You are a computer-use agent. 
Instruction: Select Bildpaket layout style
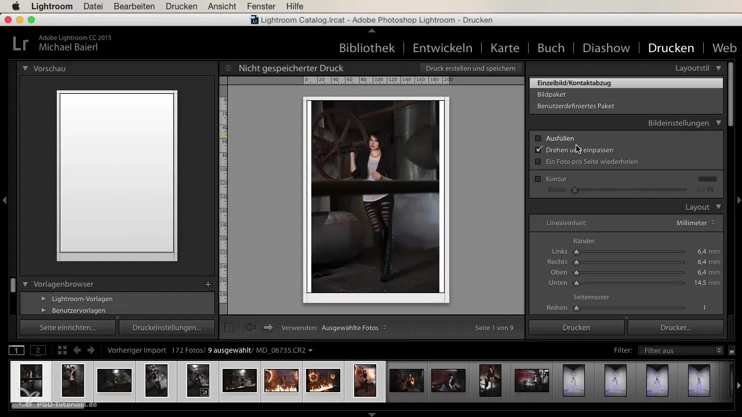[626, 94]
